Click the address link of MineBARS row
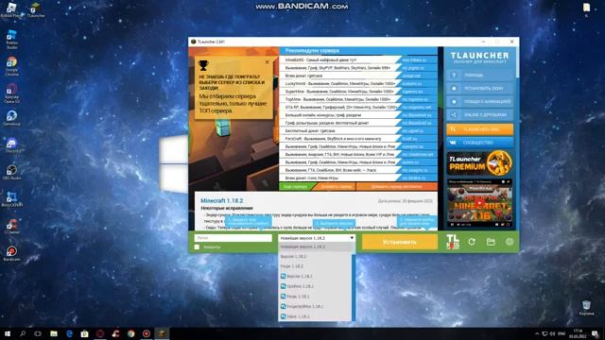 coord(414,60)
